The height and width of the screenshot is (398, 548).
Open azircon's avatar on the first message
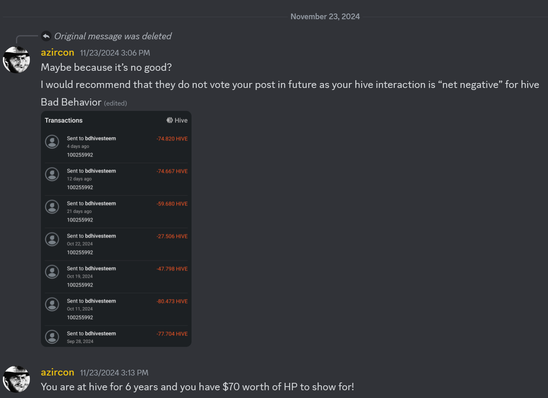pos(16,60)
